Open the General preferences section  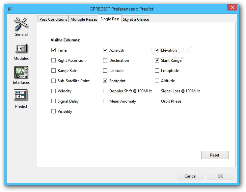pos(21,27)
